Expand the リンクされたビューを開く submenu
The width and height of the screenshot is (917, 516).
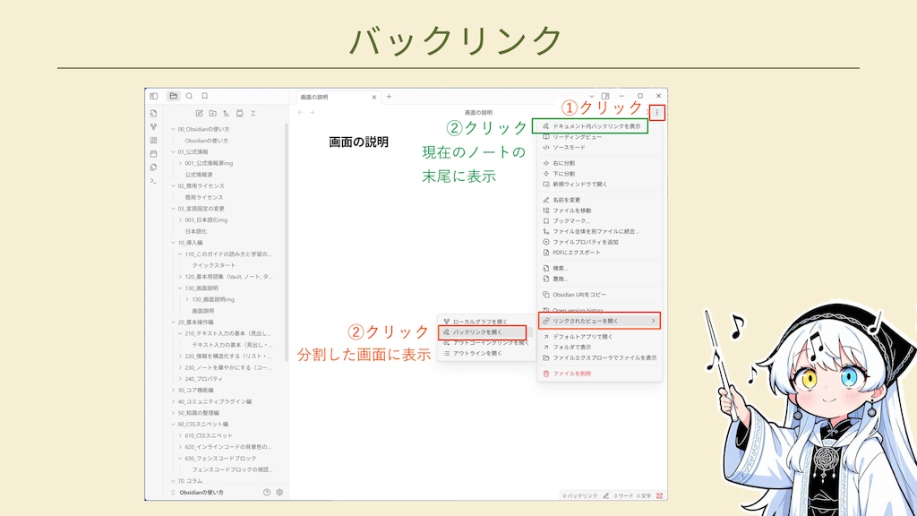pos(598,321)
